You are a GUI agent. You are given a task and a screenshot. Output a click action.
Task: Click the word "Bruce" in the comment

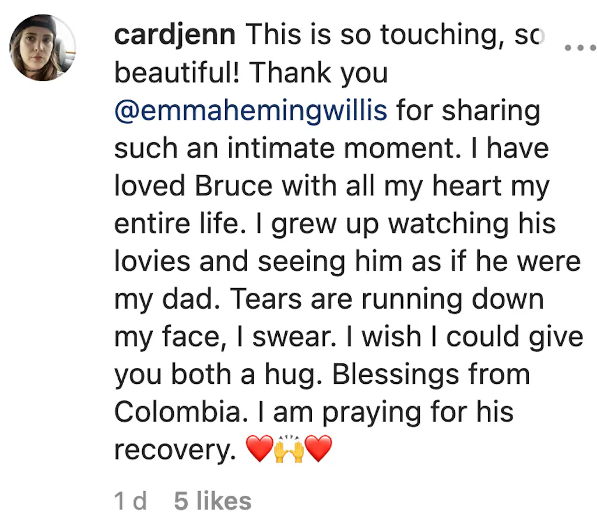[x=233, y=187]
